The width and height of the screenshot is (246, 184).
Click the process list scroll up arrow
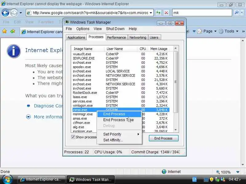pyautogui.click(x=176, y=48)
